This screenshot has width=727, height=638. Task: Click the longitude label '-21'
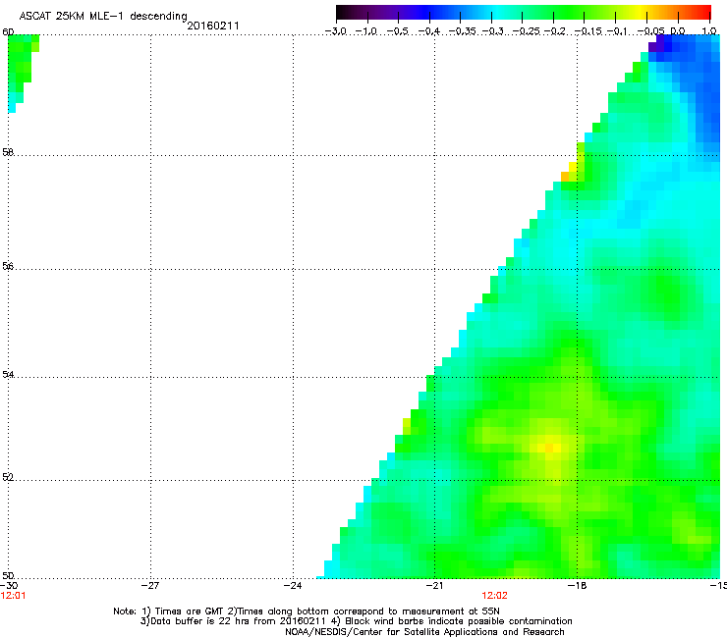[x=435, y=585]
